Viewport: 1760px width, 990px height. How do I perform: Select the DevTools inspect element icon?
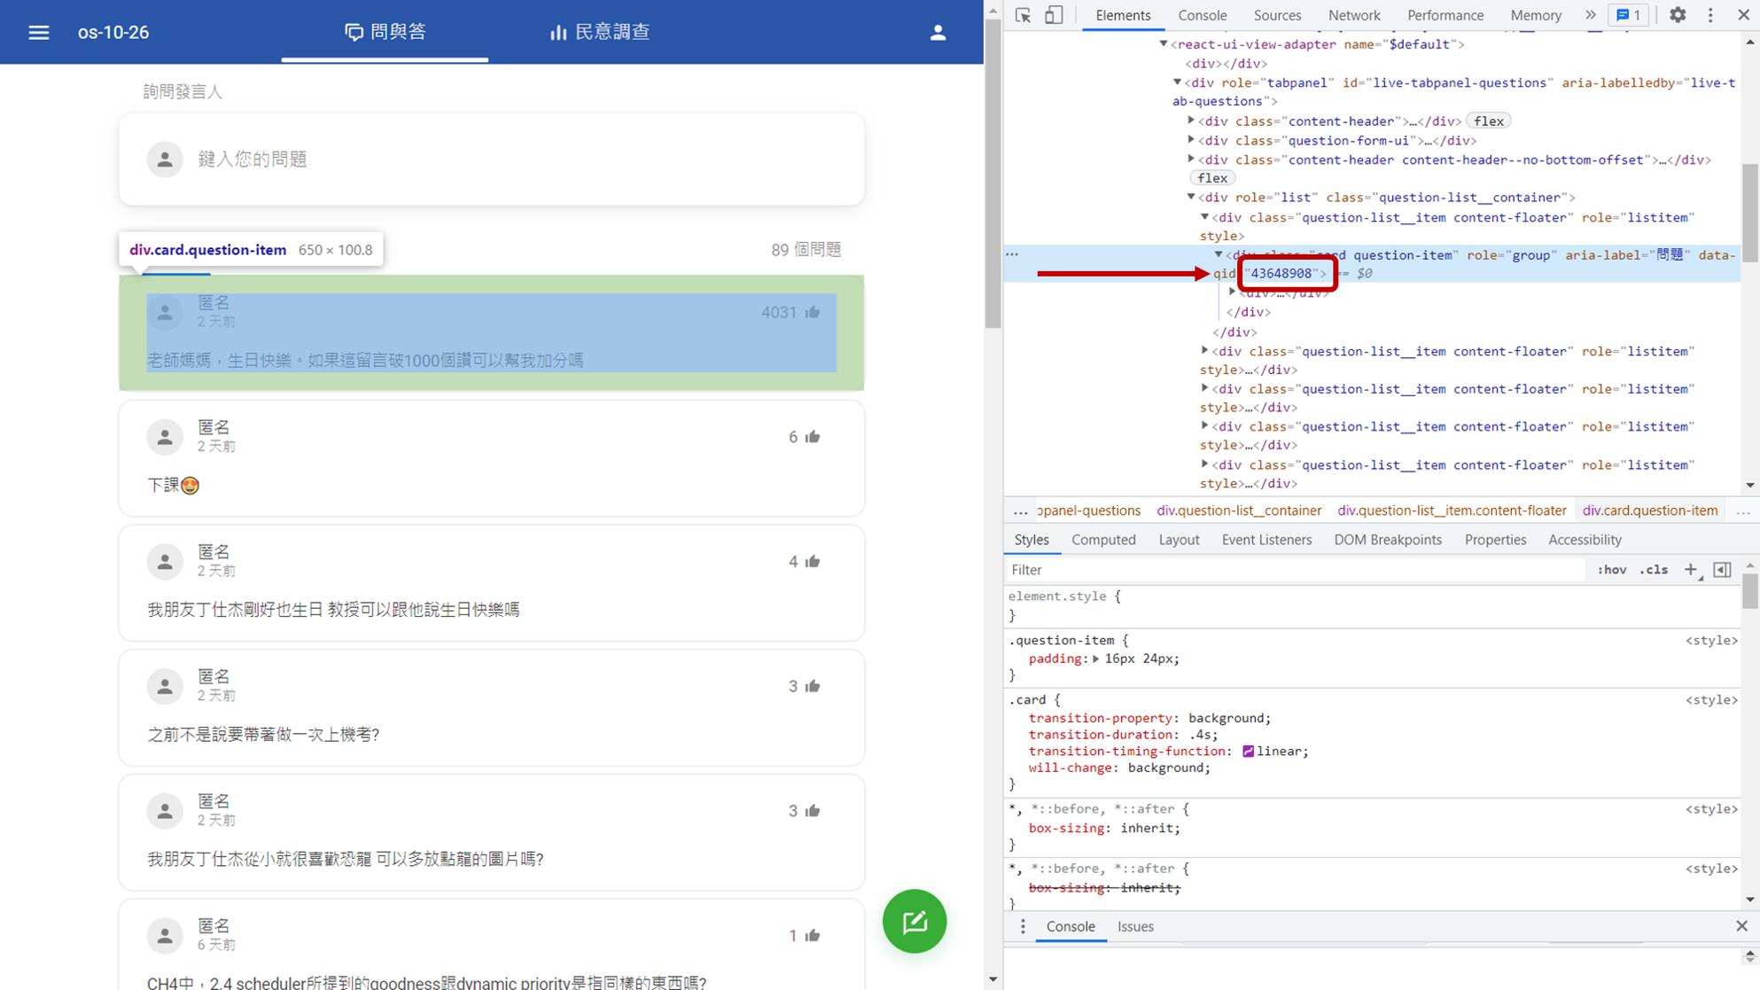click(x=1023, y=15)
